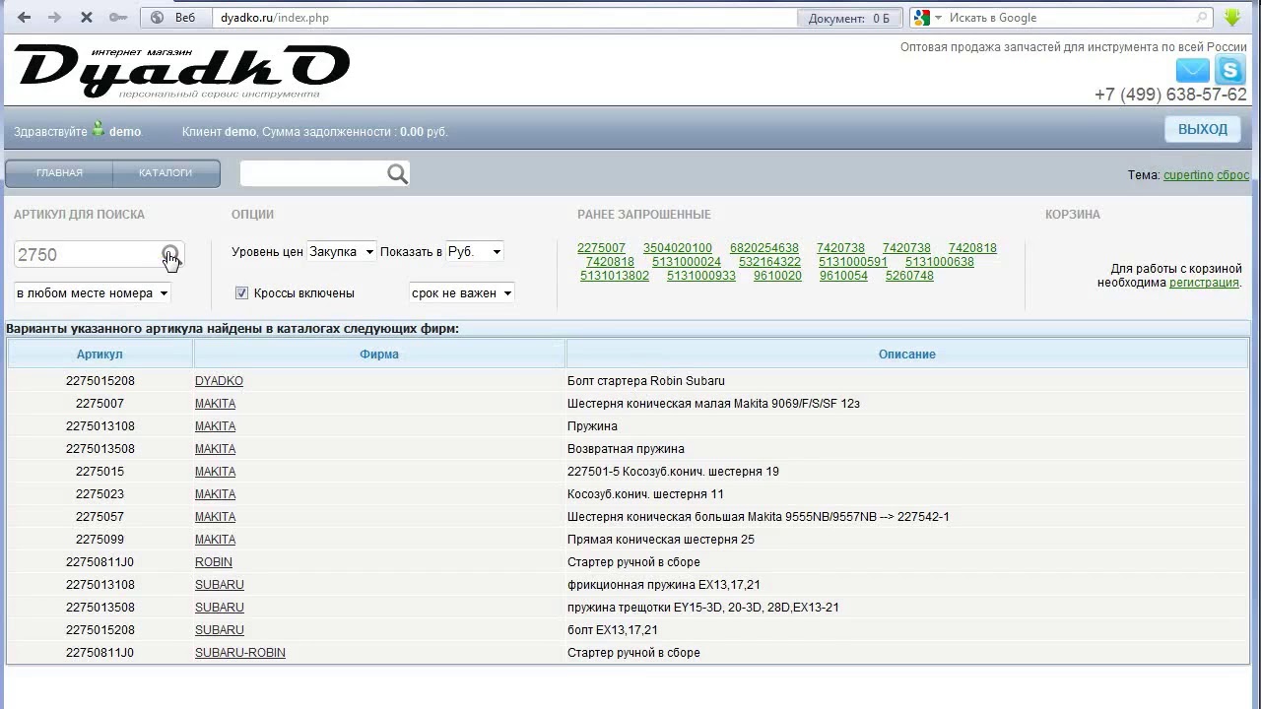Open previously requested 5131000591 link
This screenshot has width=1261, height=709.
(853, 262)
